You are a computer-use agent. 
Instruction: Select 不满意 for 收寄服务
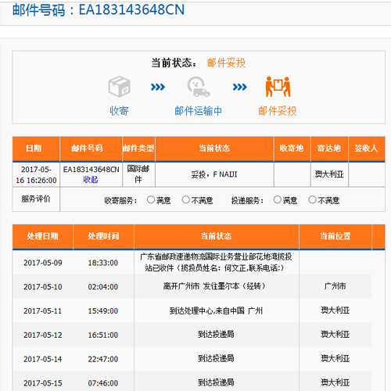point(185,200)
